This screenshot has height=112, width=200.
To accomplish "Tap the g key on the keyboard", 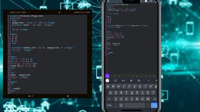I will 132,93.
